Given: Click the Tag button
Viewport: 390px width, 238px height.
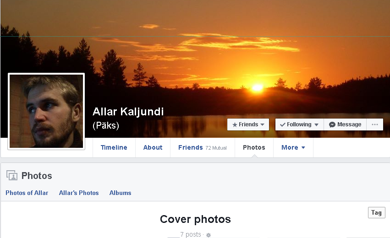Looking at the screenshot, I should tap(376, 213).
